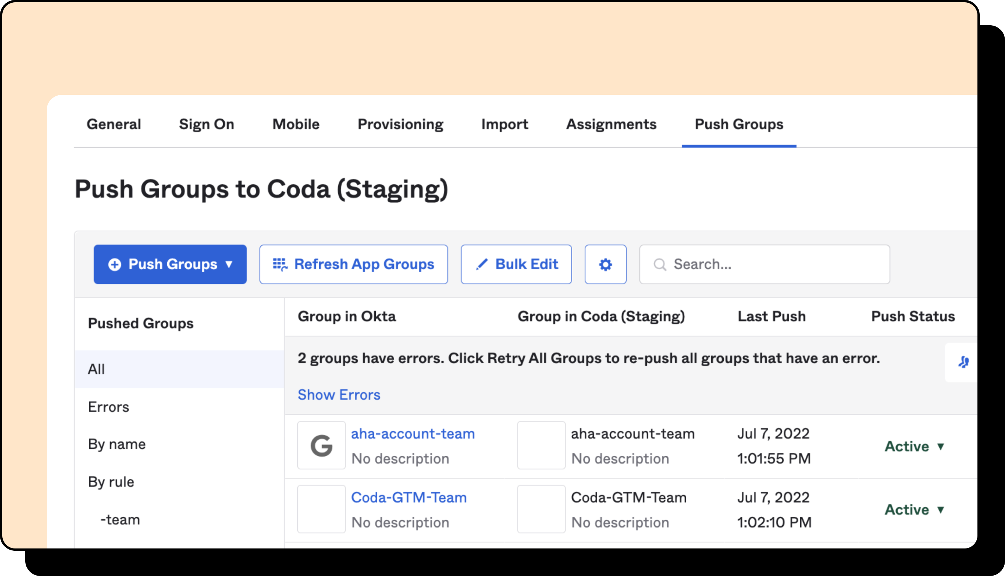Click the Push Groups to Coda (Staging) title
This screenshot has width=1005, height=576.
(x=261, y=189)
